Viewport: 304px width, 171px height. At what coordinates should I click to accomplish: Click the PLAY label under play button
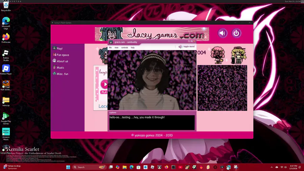pos(104,92)
